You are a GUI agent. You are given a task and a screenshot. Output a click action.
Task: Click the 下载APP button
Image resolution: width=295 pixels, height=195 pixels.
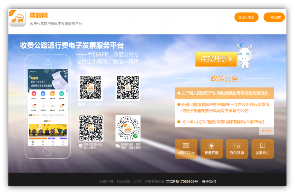pos(274,17)
